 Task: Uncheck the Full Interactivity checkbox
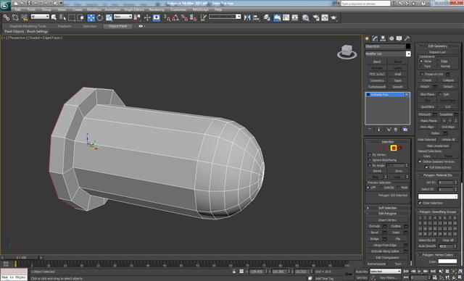tap(426, 167)
